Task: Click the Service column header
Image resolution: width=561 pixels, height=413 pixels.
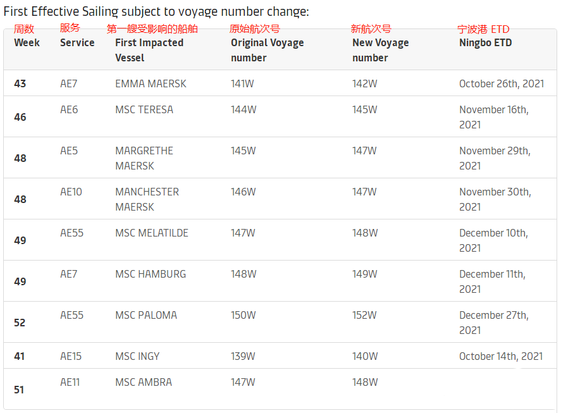Action: pyautogui.click(x=77, y=42)
